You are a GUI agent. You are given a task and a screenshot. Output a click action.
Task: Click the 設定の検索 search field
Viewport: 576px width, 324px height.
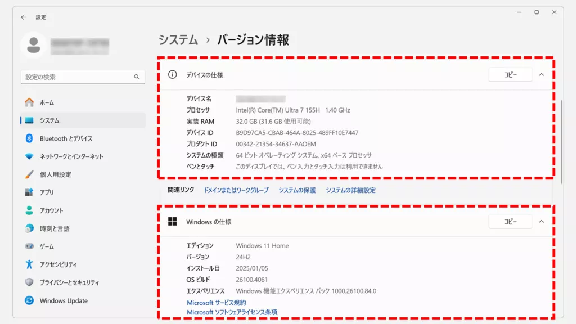coord(83,76)
